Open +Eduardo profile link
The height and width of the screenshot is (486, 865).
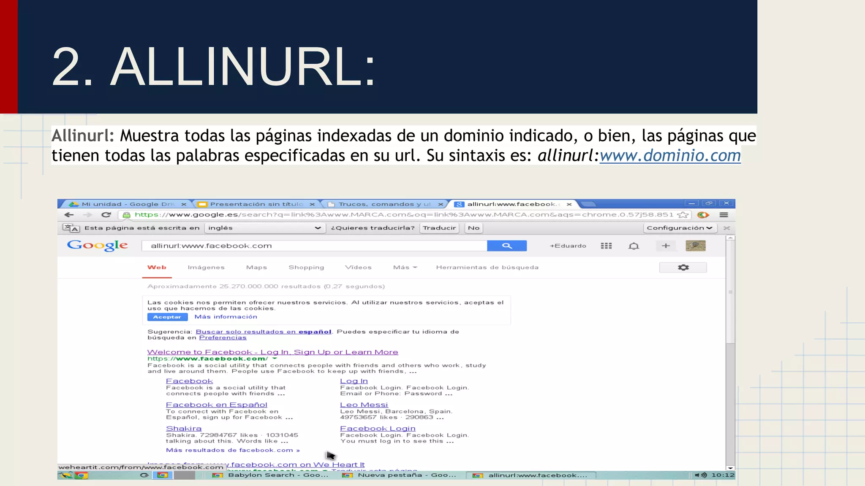568,246
